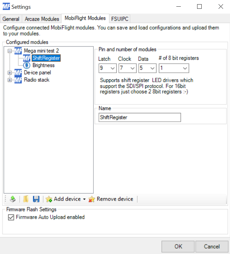Image resolution: width=230 pixels, height=254 pixels.
Task: Expand the De-ice panel tree node
Action: [10, 73]
